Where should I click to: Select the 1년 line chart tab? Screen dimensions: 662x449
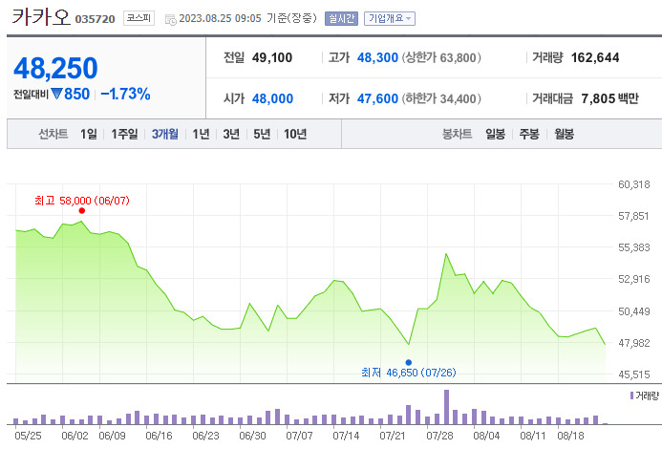(201, 134)
